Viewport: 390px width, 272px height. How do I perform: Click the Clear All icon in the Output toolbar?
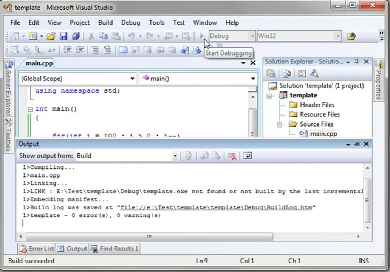(x=232, y=156)
